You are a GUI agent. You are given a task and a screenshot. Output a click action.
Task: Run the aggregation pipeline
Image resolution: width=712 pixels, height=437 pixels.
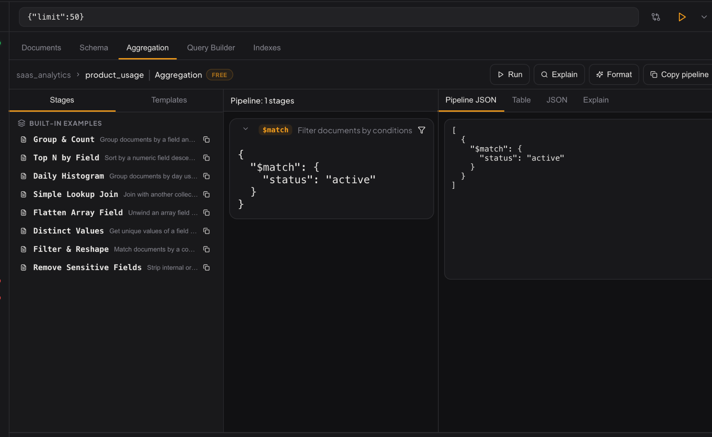click(x=510, y=75)
